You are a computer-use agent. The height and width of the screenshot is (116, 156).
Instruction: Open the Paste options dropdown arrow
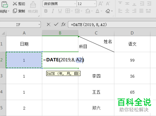point(8,11)
